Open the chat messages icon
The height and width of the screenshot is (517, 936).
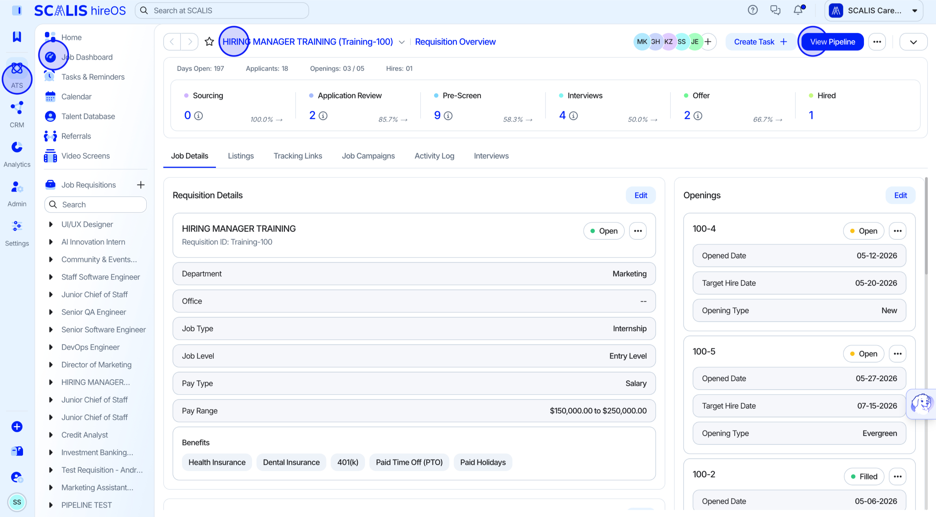(775, 10)
